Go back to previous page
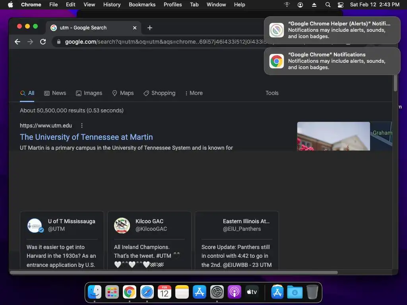 pyautogui.click(x=17, y=42)
